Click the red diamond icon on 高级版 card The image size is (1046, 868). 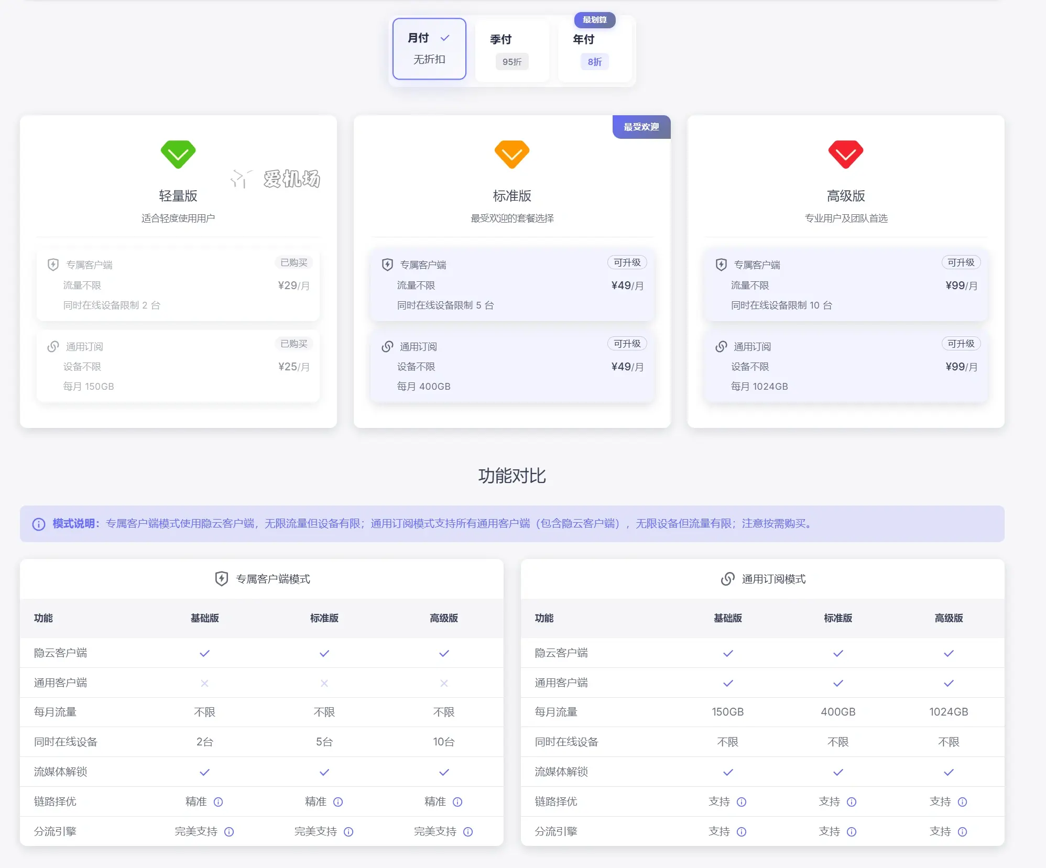[846, 155]
